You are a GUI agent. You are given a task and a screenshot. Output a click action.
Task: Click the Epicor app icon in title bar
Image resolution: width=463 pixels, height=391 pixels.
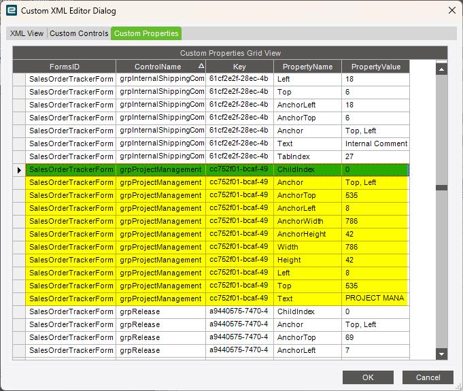12,10
